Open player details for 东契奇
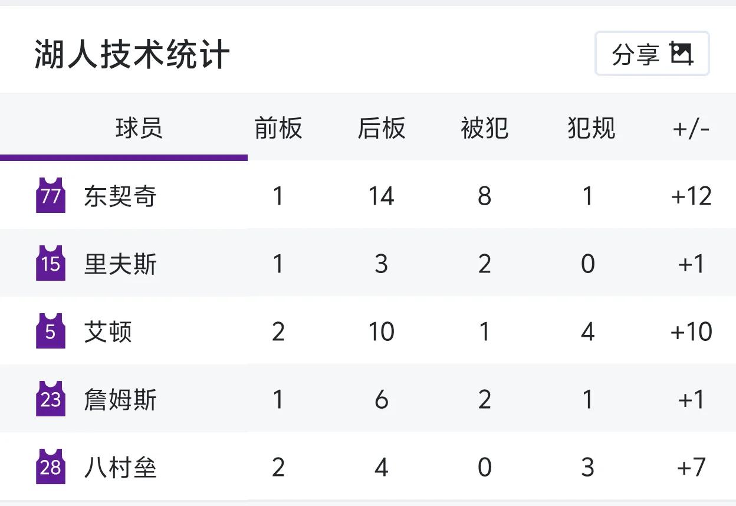 coord(120,196)
